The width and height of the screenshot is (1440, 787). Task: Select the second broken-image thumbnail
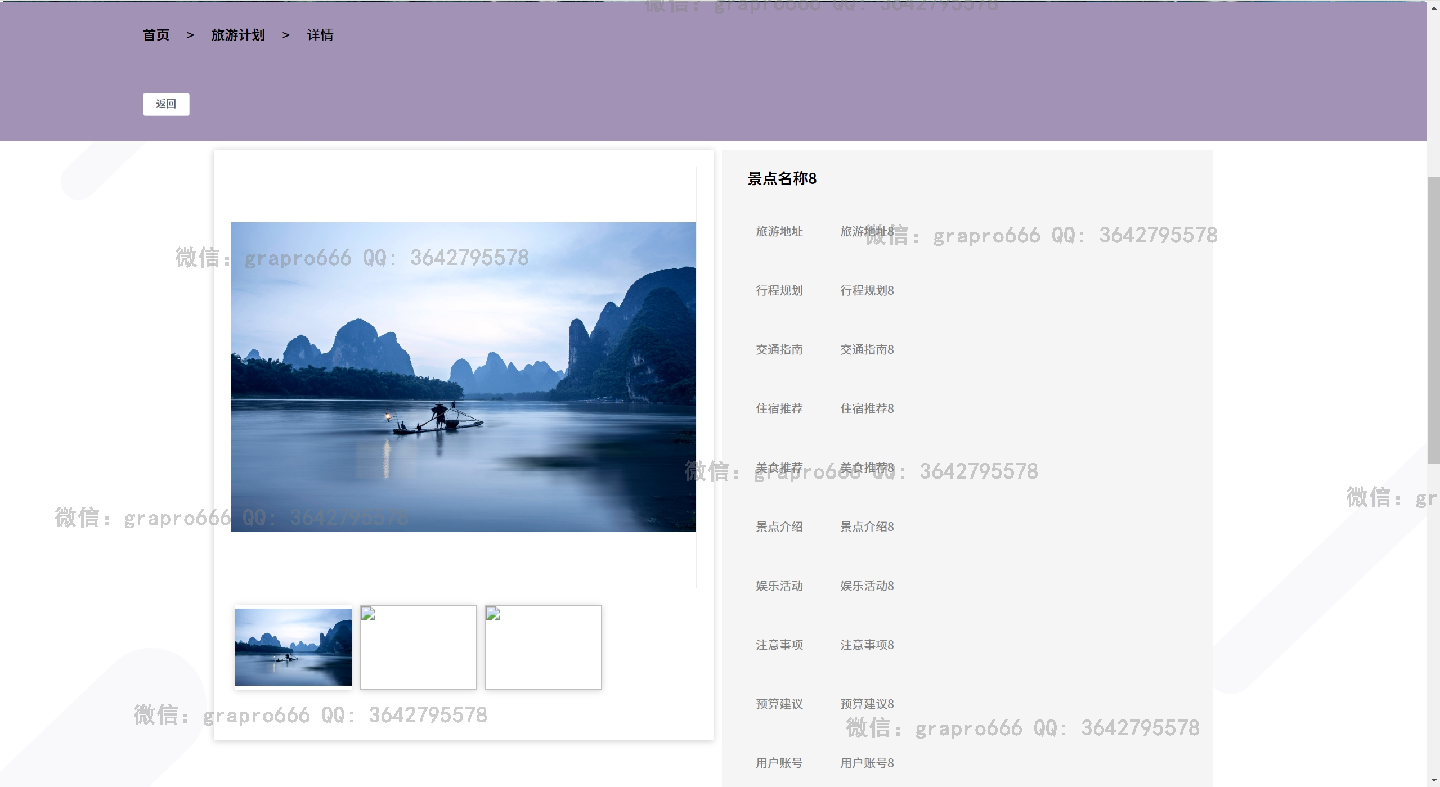pyautogui.click(x=418, y=647)
